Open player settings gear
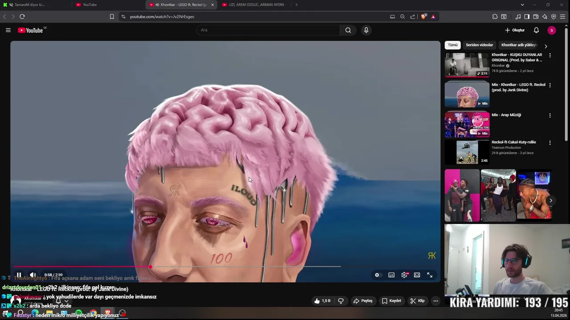The height and width of the screenshot is (320, 570). [404, 275]
